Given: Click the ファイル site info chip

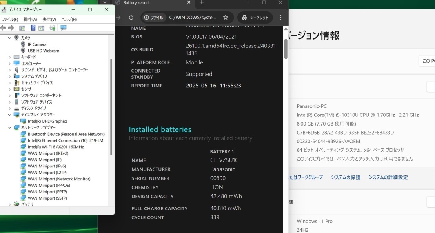Looking at the screenshot, I should [x=154, y=18].
